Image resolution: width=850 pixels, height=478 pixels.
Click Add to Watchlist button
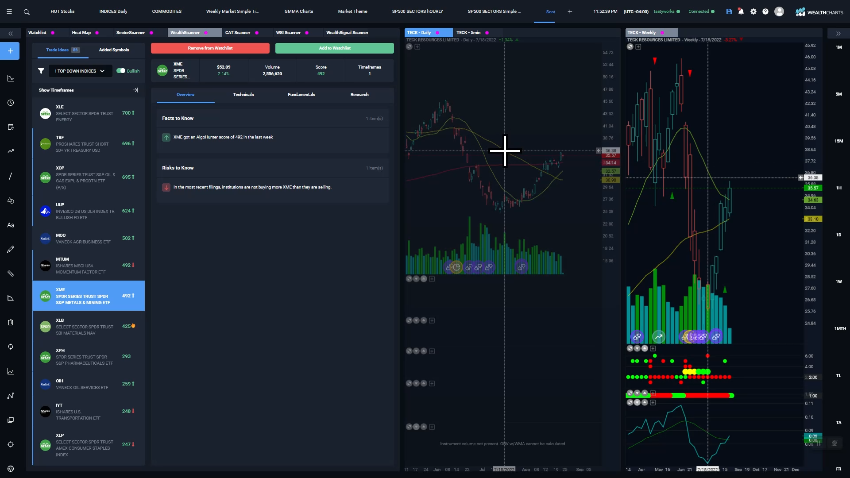[335, 48]
